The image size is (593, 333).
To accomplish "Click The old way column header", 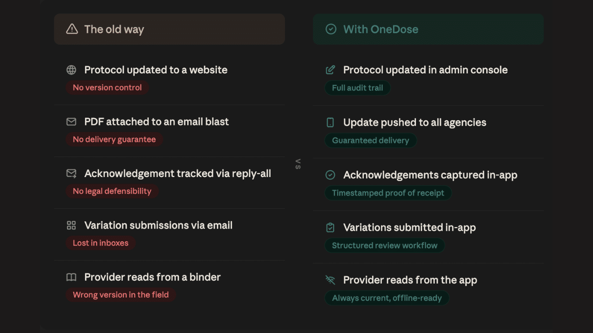I will 170,29.
